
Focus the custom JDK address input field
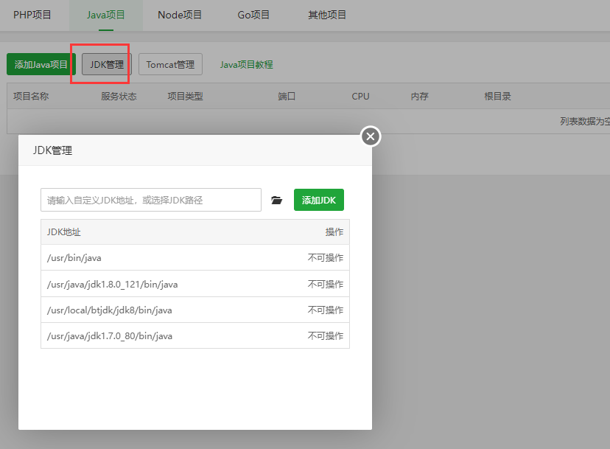(x=151, y=200)
